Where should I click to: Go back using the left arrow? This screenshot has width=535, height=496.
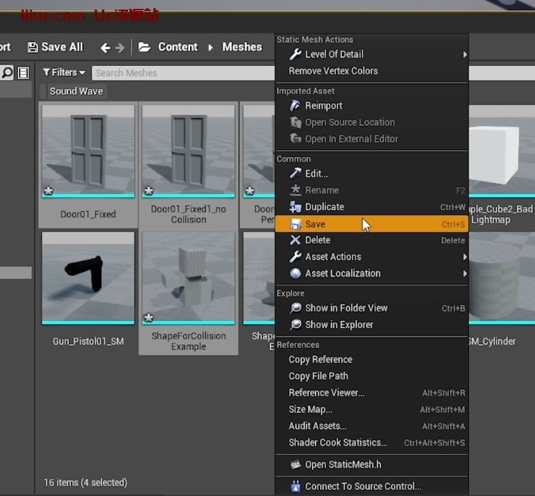(x=105, y=47)
